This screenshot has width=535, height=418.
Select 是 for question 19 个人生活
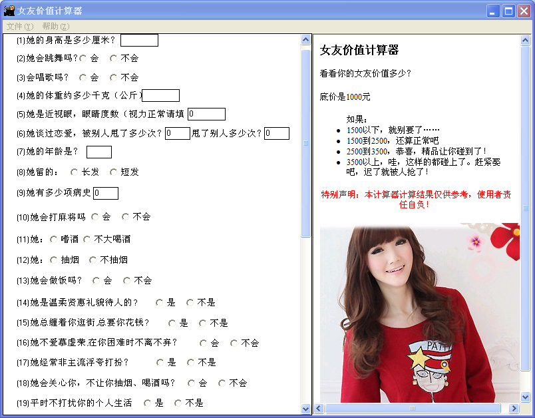(x=148, y=403)
